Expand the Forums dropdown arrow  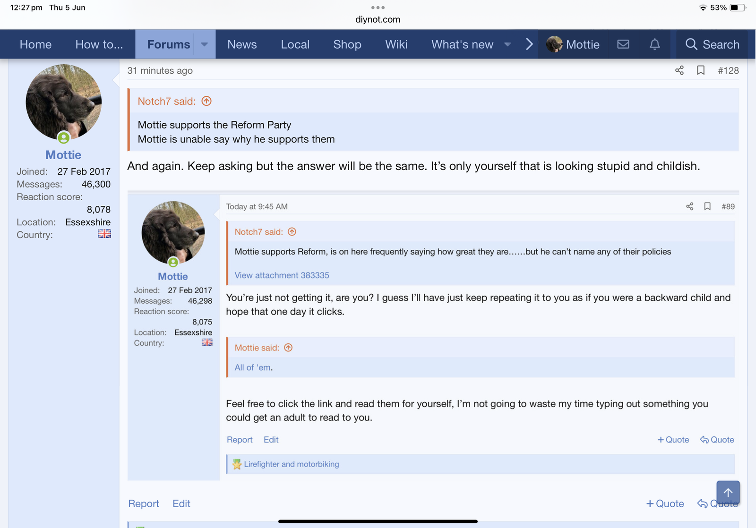205,44
